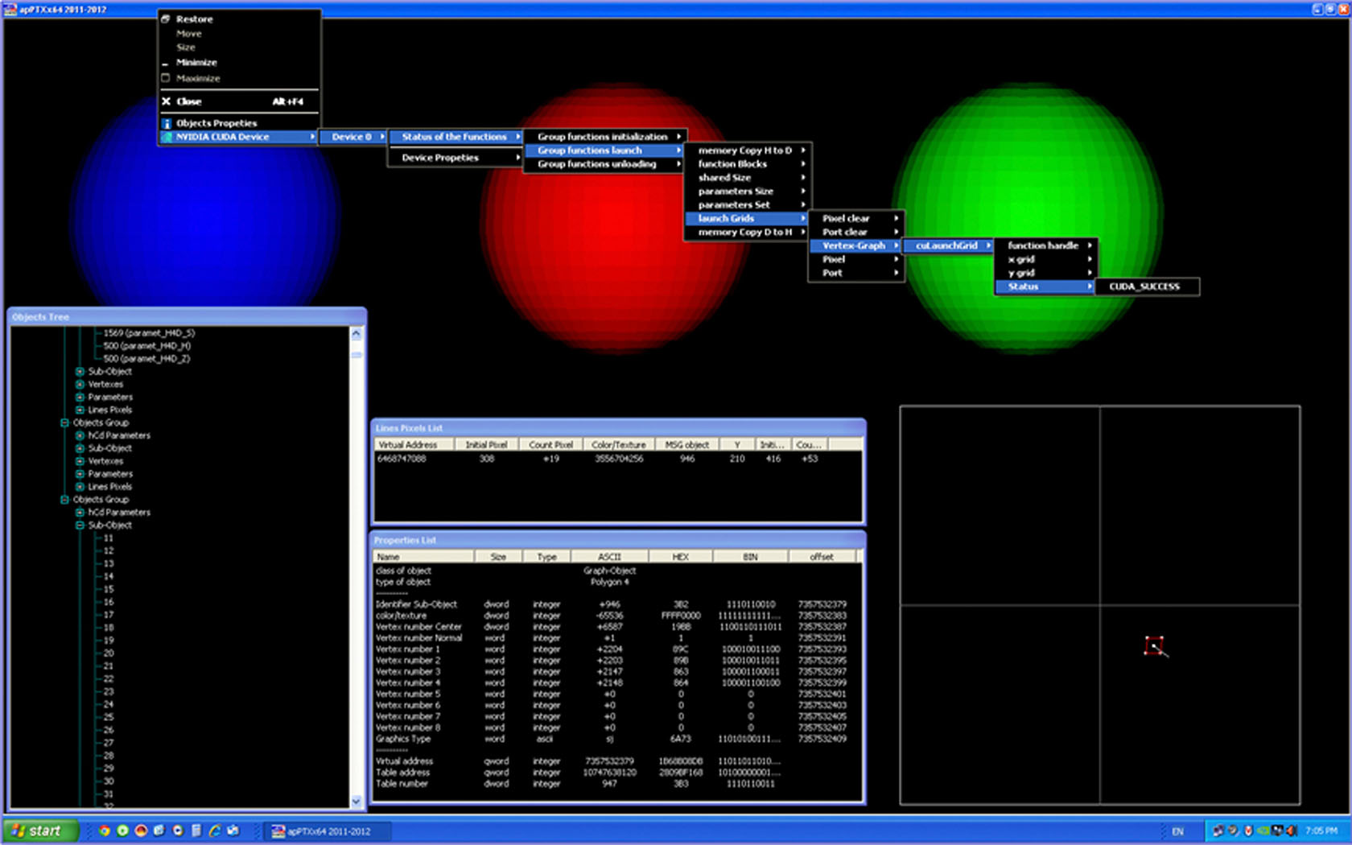Click the green play icon in Quick Launch

(x=122, y=831)
